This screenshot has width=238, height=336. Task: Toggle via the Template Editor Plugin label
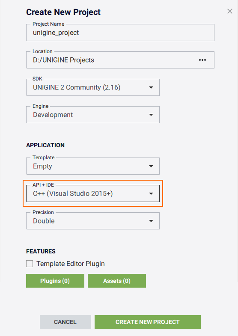71,264
